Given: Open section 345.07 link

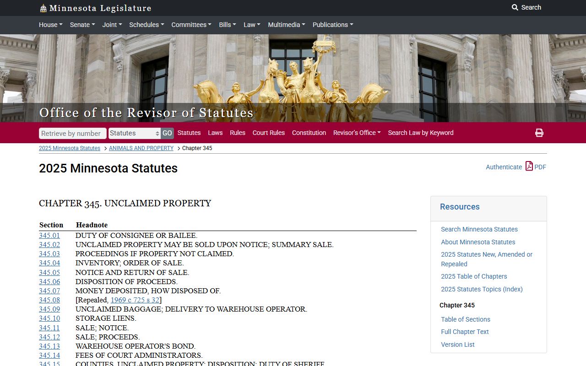Looking at the screenshot, I should coord(49,291).
